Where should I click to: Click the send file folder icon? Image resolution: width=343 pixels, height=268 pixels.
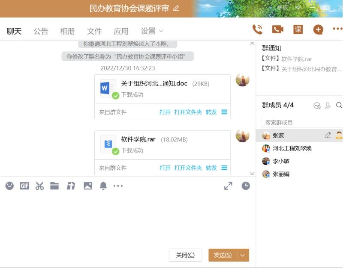pyautogui.click(x=54, y=186)
